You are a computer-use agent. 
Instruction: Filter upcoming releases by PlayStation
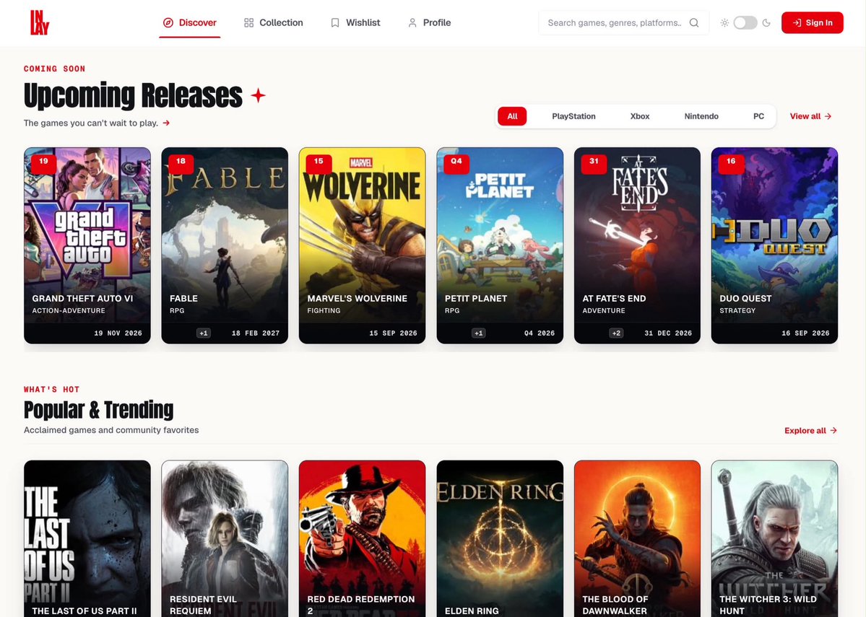click(x=573, y=116)
